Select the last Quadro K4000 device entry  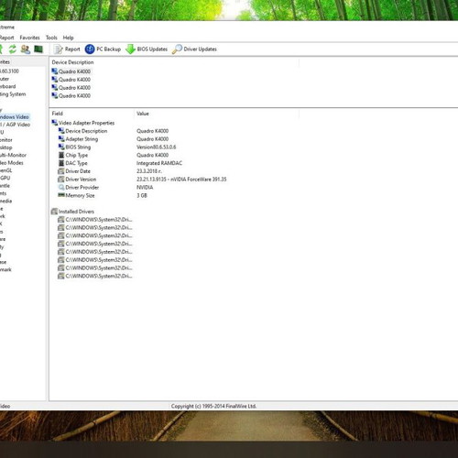tap(71, 95)
